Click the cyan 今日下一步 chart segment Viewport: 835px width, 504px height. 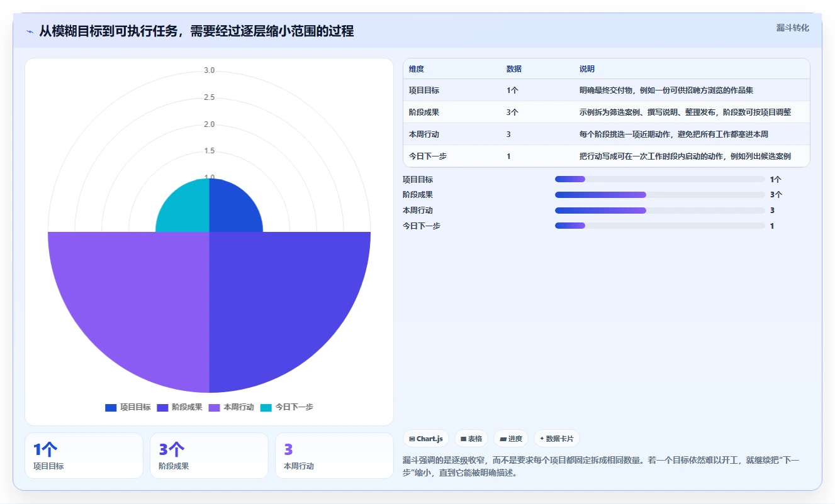pyautogui.click(x=188, y=211)
